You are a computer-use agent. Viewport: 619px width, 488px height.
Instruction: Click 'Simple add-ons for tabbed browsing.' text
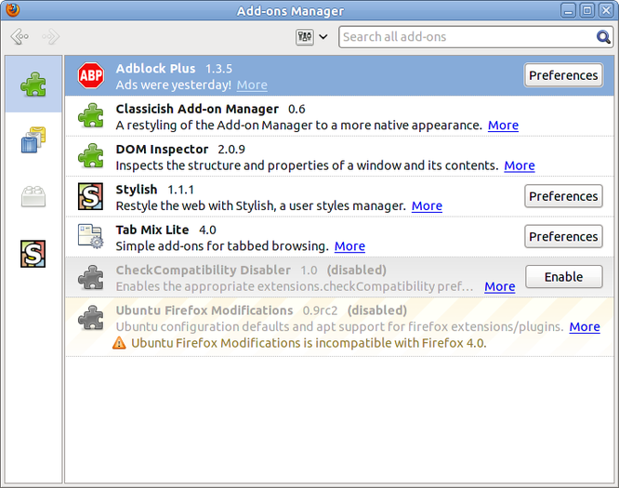pos(222,246)
